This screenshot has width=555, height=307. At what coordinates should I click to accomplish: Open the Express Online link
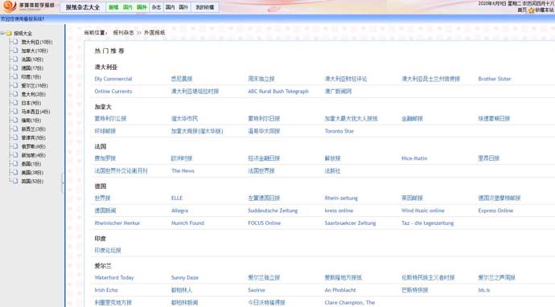(495, 211)
